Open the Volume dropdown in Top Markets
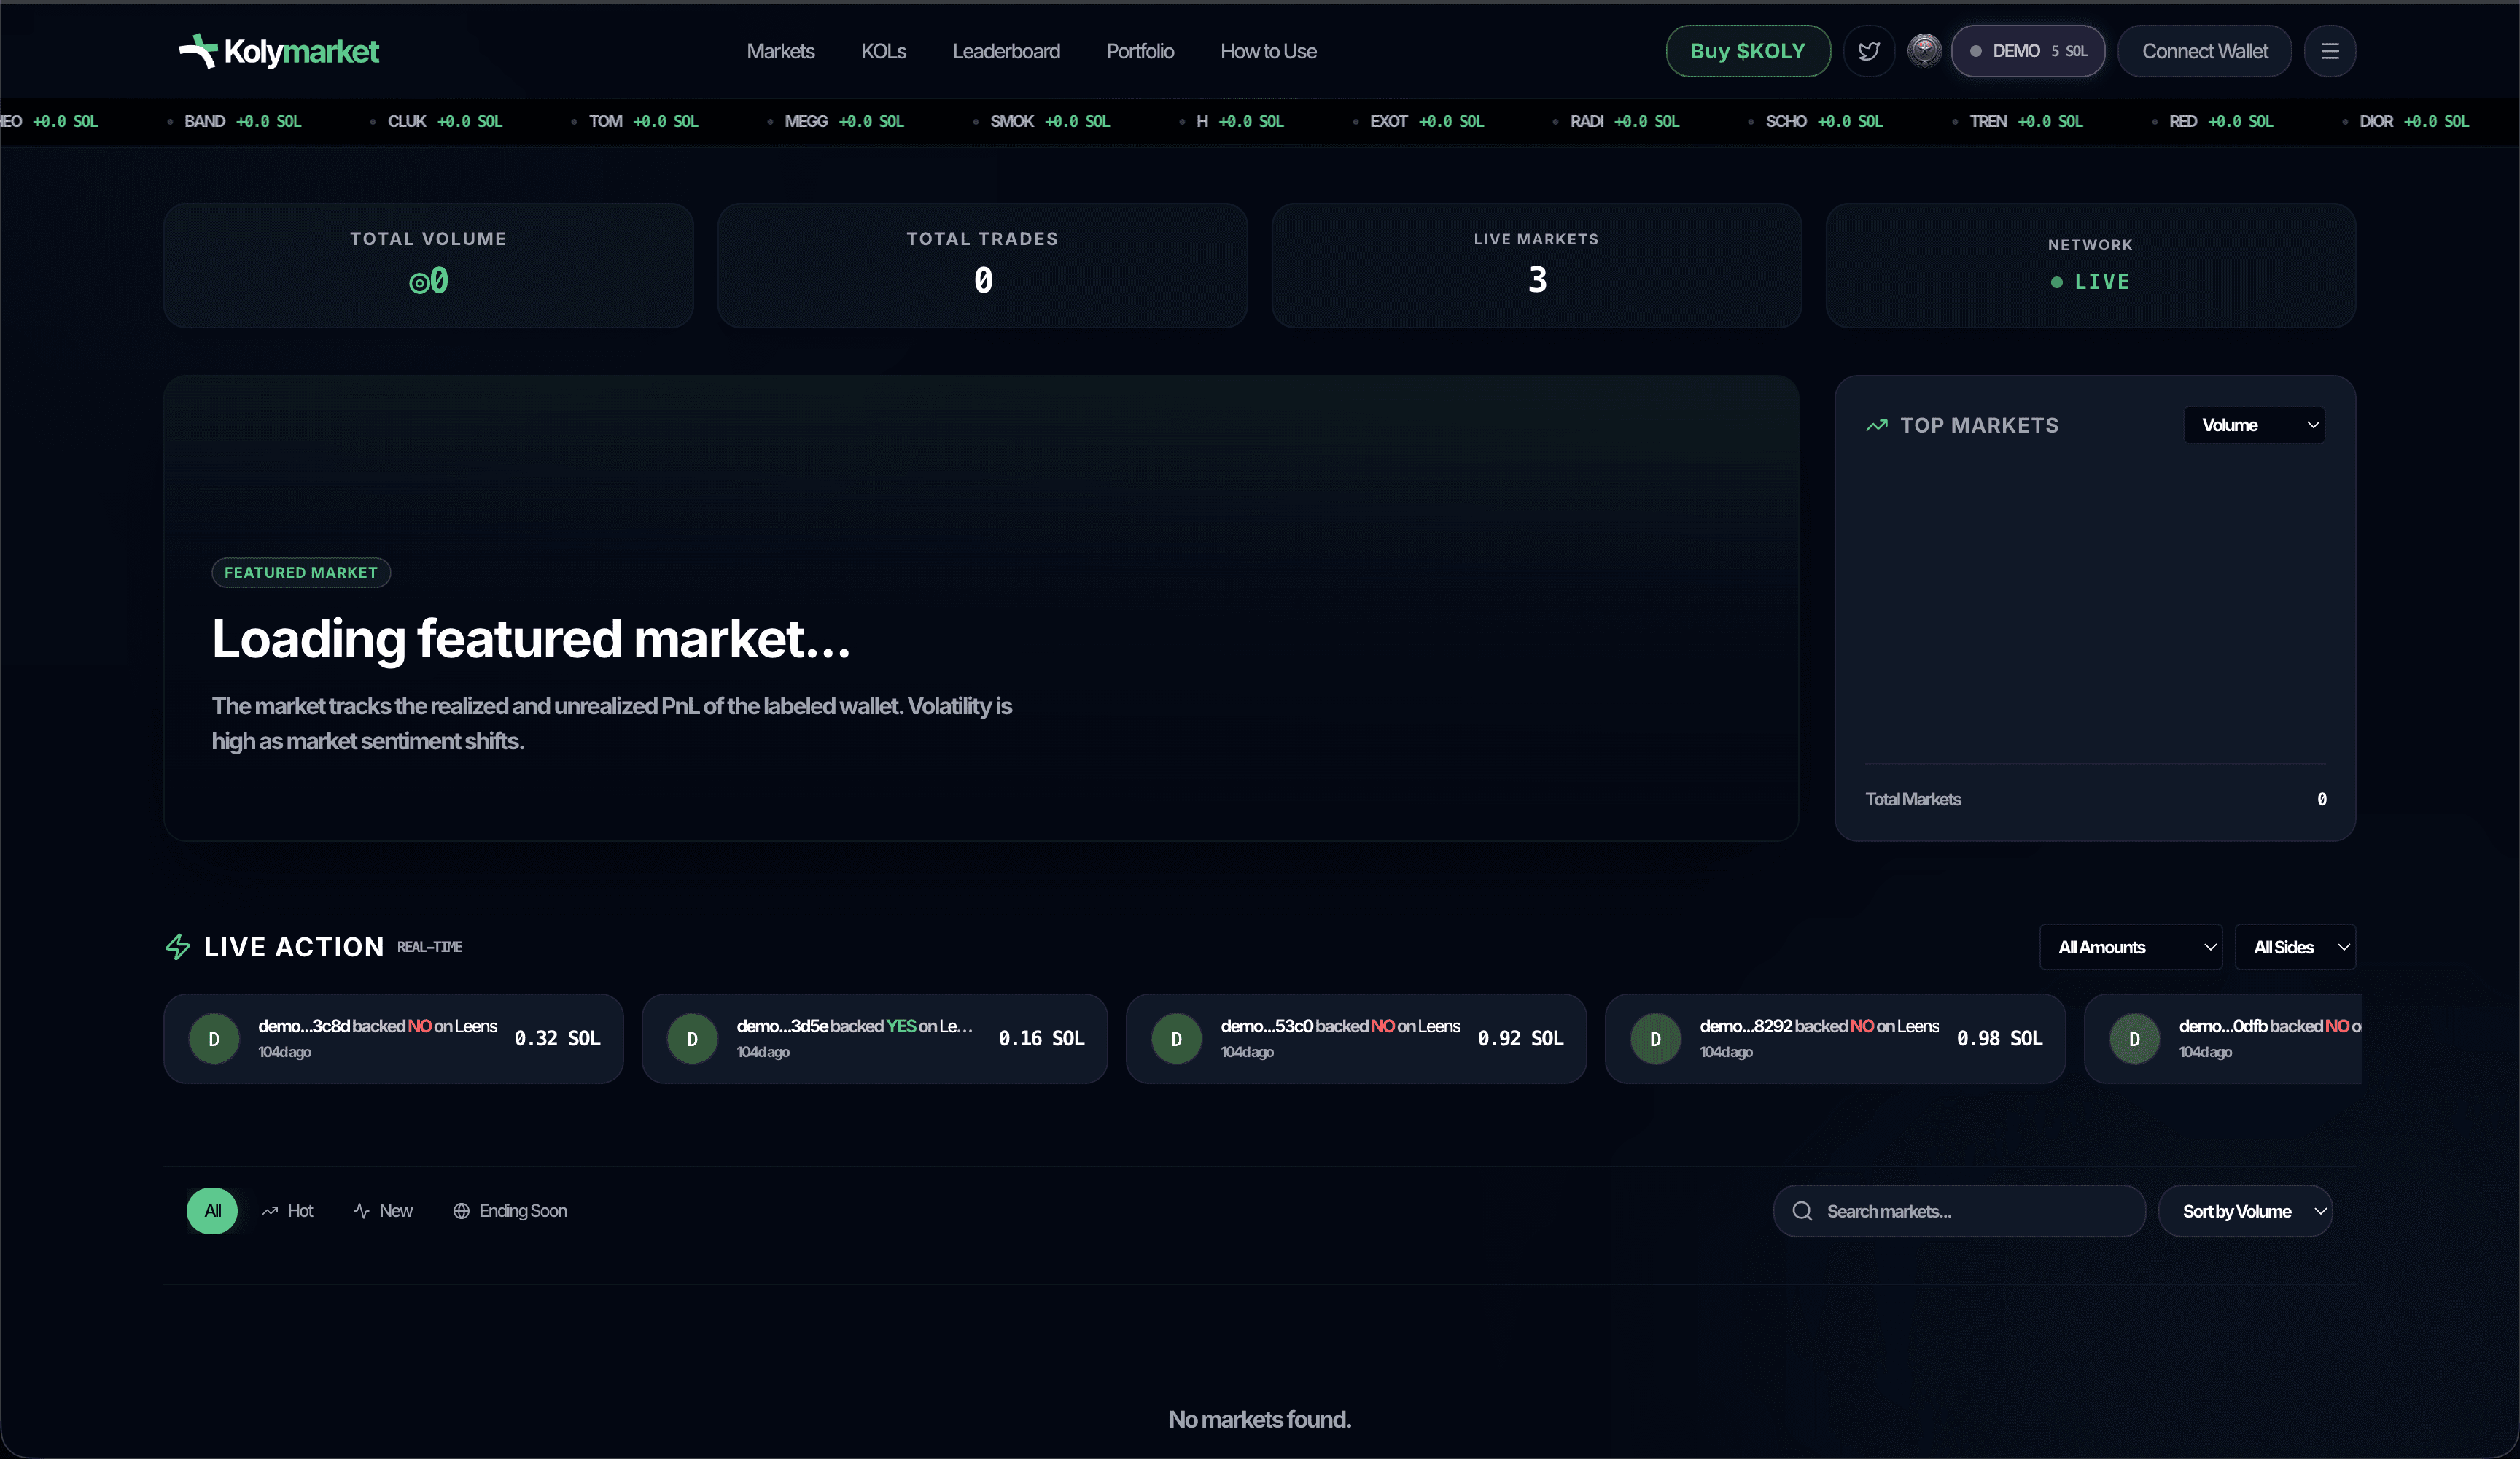2520x1459 pixels. 2254,425
